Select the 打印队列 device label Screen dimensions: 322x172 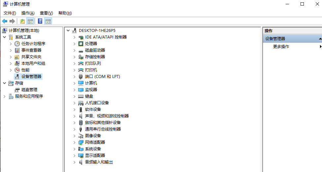click(x=93, y=63)
